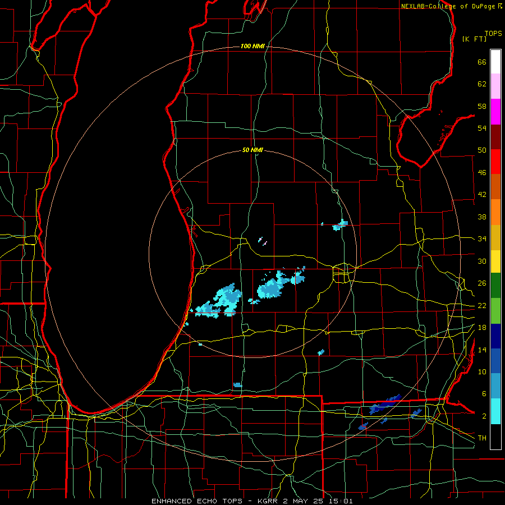
Task: Click the legend value '26'
Action: point(482,283)
